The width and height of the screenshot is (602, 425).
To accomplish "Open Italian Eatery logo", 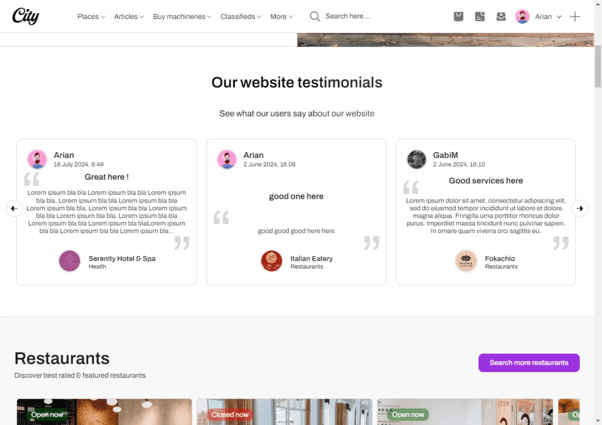I will point(271,261).
